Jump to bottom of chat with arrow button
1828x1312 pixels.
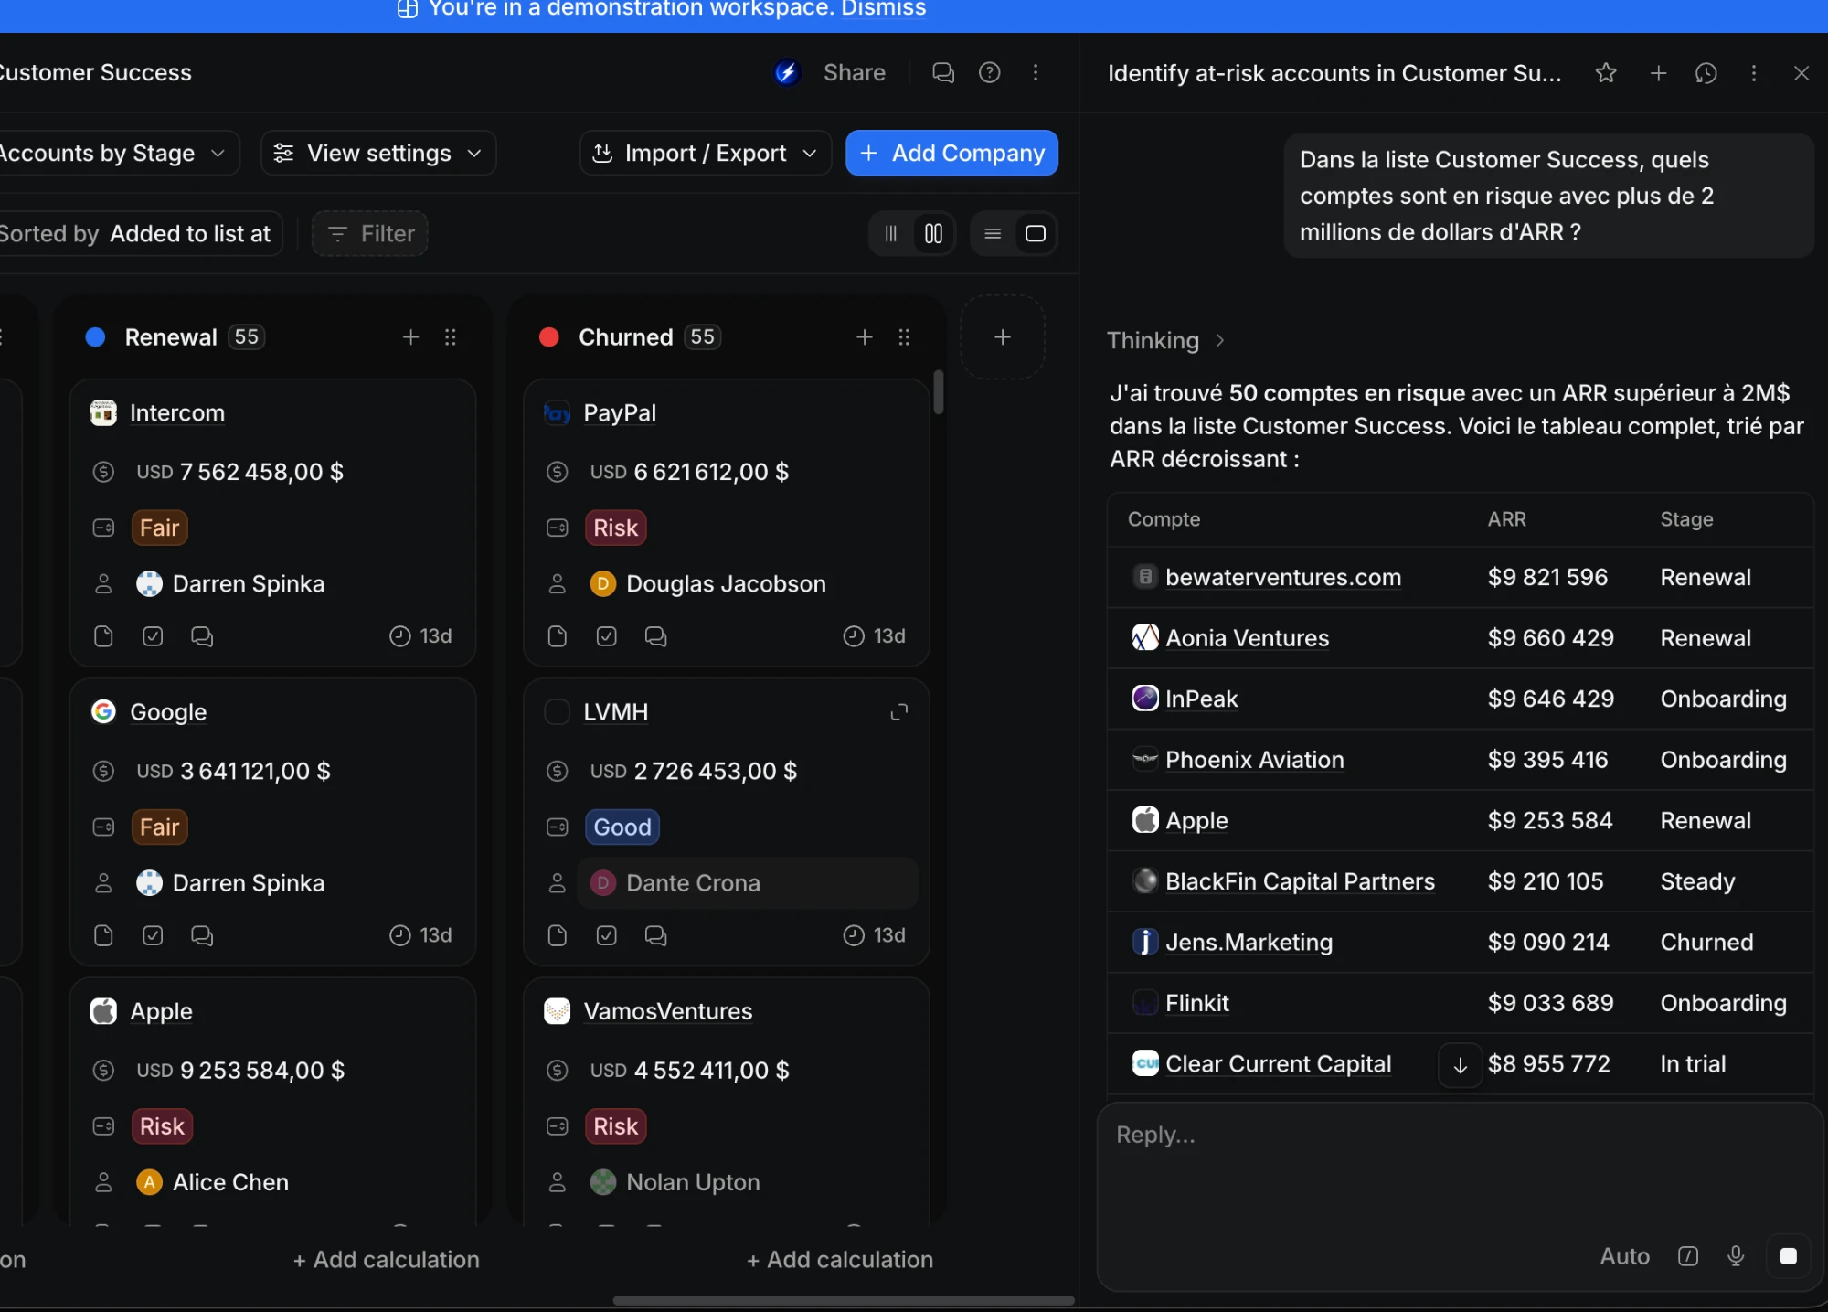(1460, 1065)
